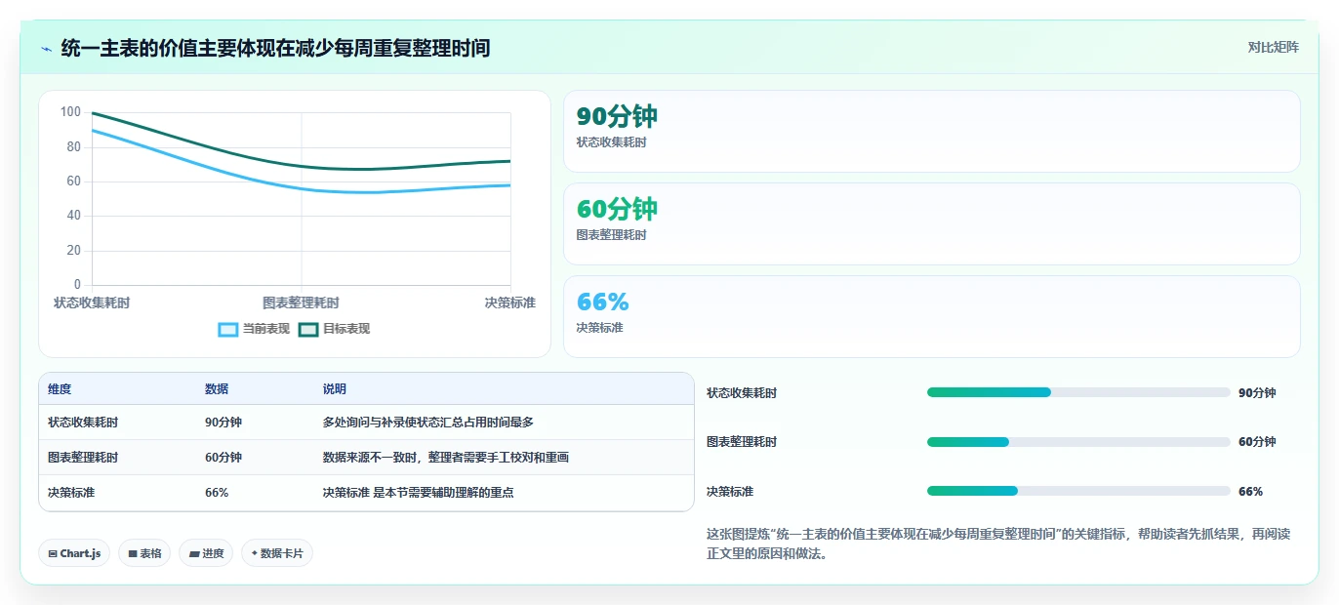Select the 66% 决策标准 card

[932, 317]
